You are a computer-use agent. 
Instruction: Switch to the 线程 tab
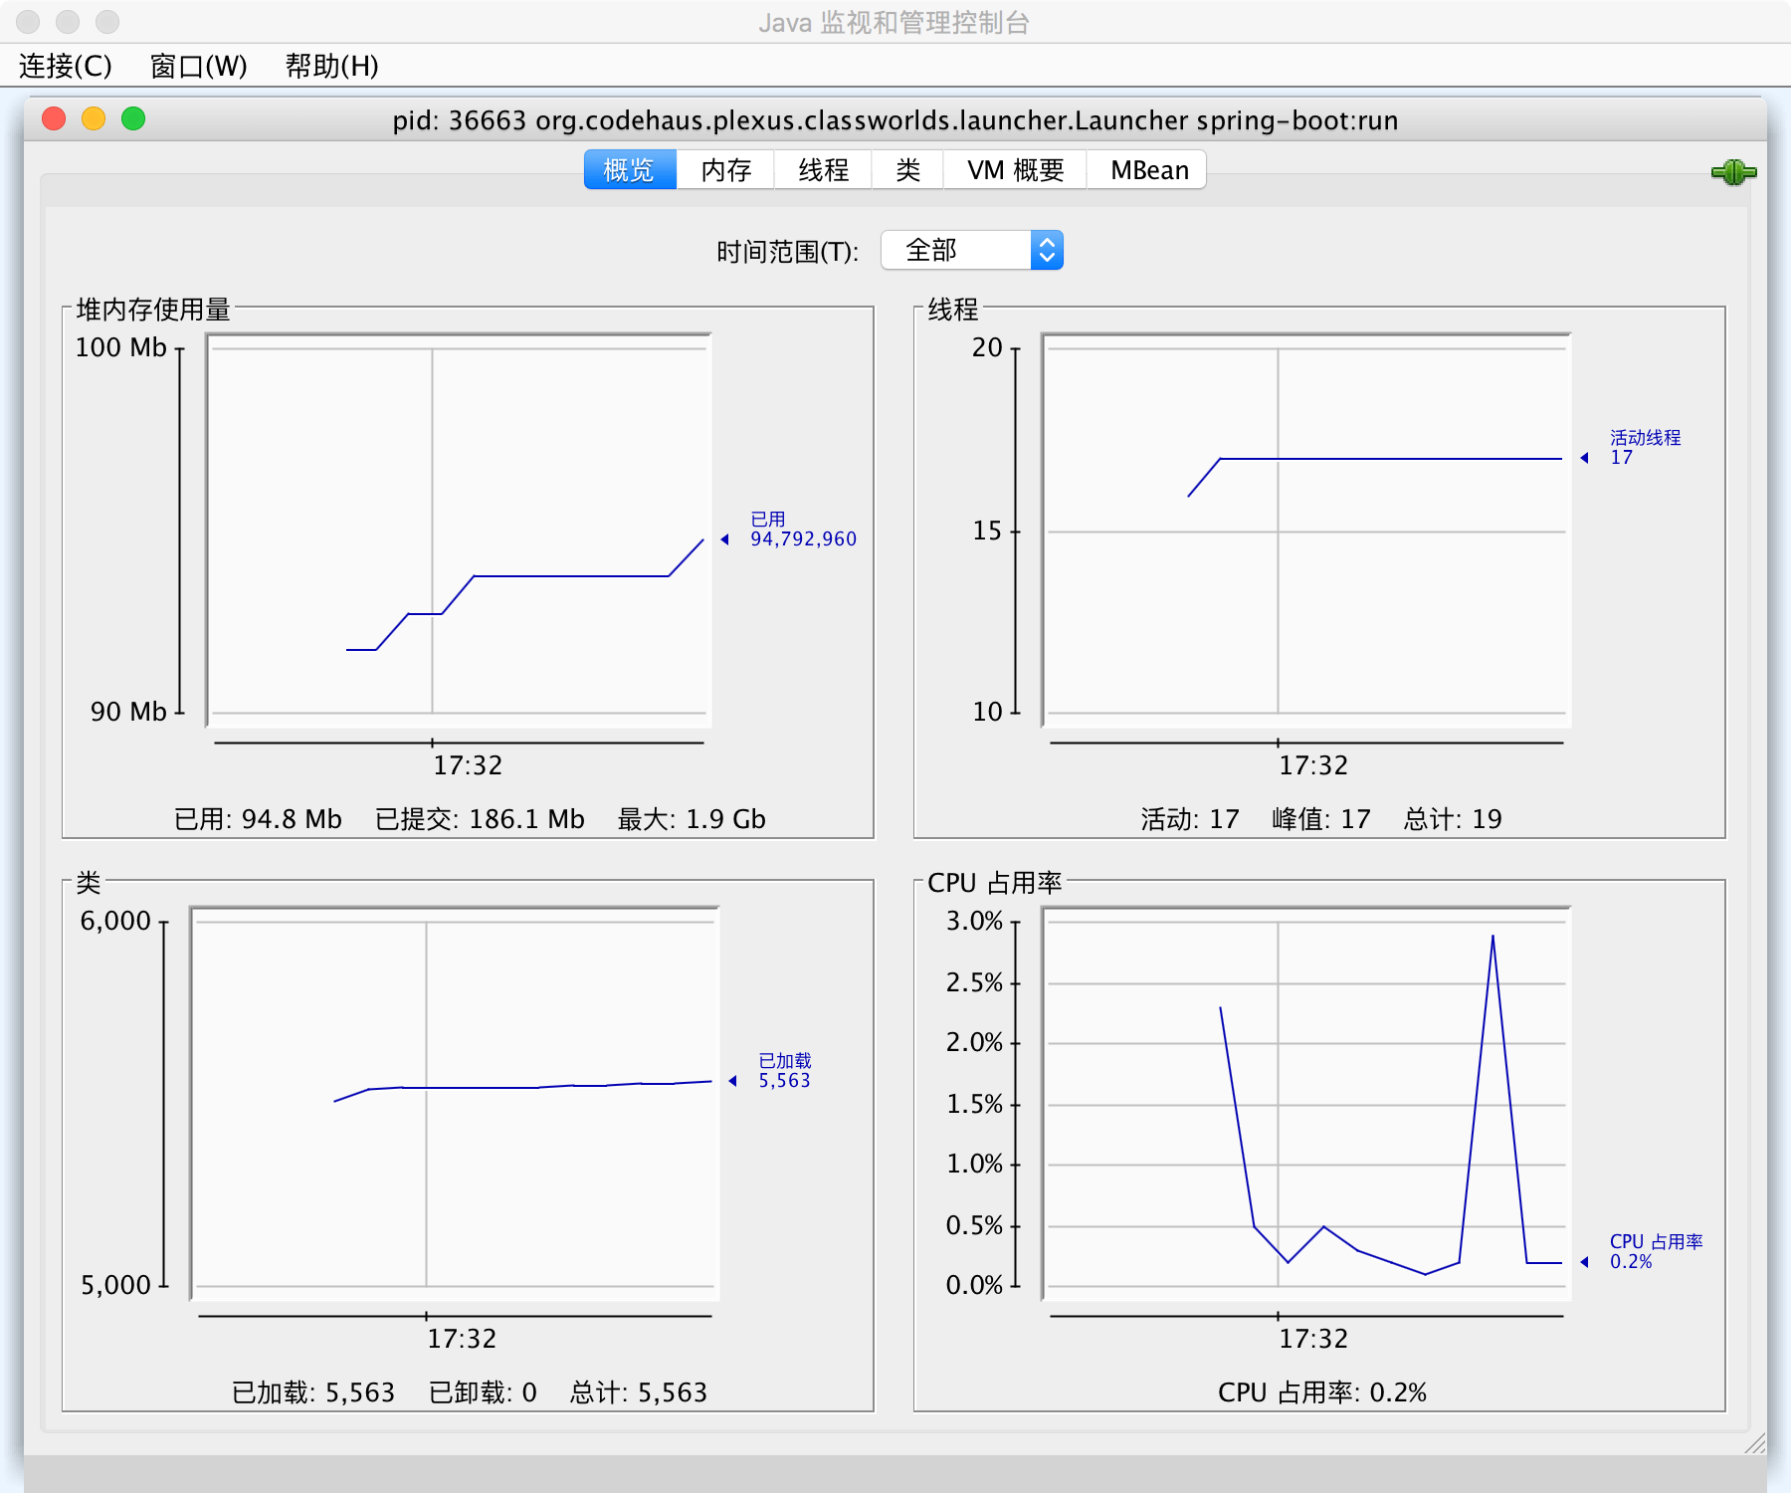(x=823, y=170)
